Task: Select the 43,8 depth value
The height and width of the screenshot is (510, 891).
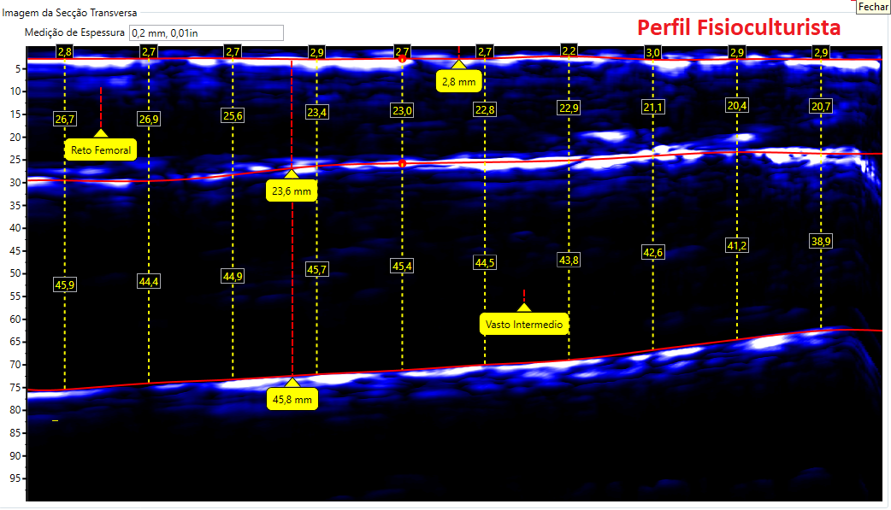Action: pyautogui.click(x=569, y=260)
